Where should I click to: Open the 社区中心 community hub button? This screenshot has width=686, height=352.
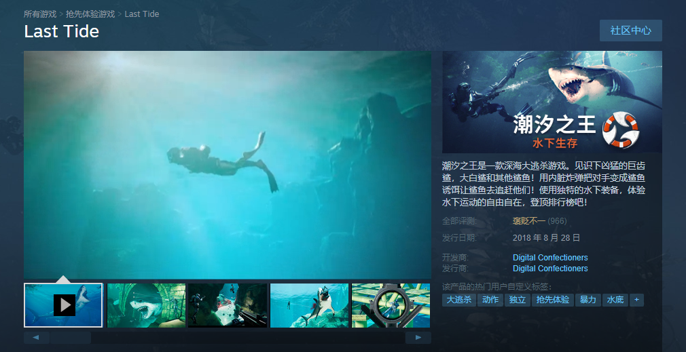[x=630, y=31]
